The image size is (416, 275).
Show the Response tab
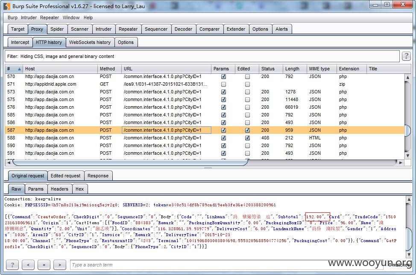point(98,176)
